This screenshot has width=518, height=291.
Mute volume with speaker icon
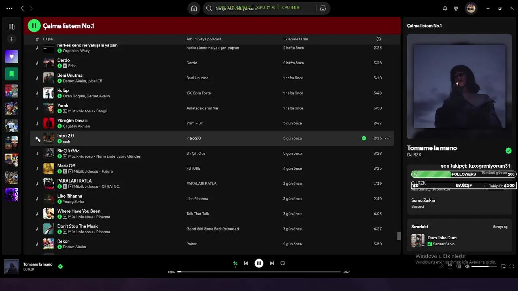pos(467,267)
